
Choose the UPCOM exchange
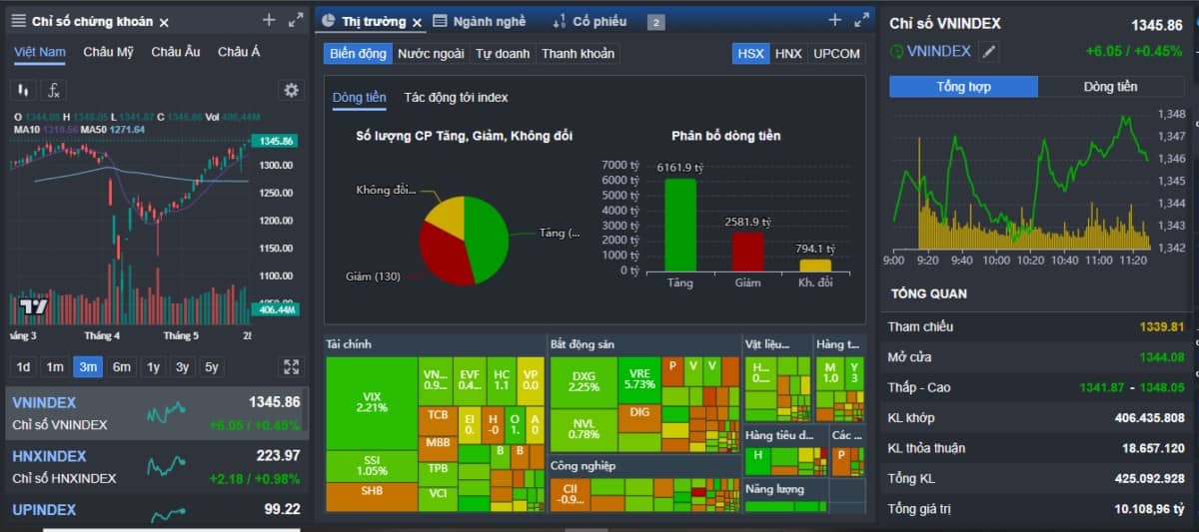point(836,54)
